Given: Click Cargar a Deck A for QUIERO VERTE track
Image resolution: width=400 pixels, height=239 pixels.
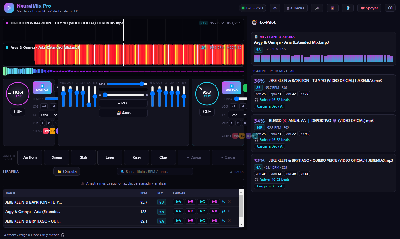Looking at the screenshot, I should (x=270, y=186).
